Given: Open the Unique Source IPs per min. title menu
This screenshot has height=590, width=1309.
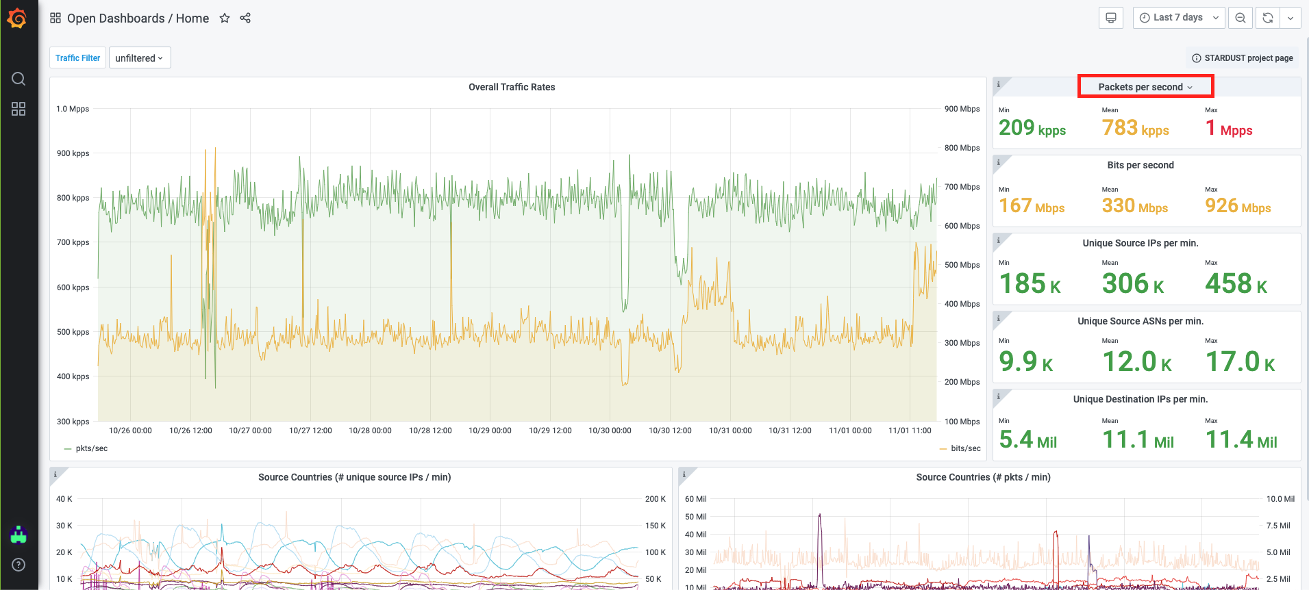Looking at the screenshot, I should pos(1140,243).
